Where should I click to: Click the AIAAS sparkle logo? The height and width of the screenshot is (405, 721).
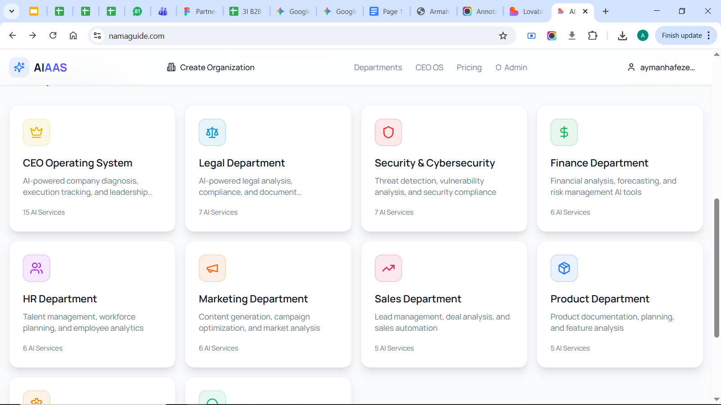(x=19, y=67)
